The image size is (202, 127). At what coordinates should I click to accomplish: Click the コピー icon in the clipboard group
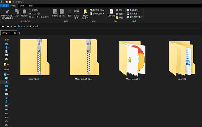(17, 12)
